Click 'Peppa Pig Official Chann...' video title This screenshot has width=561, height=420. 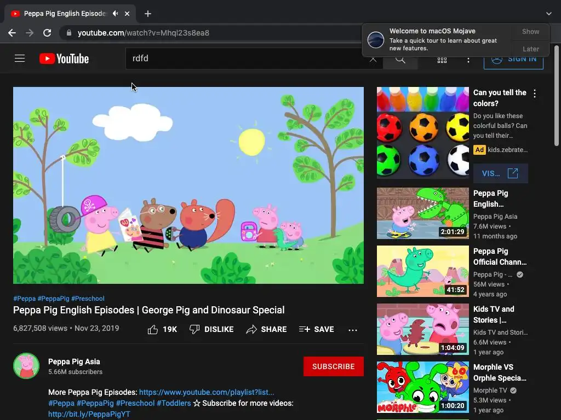[500, 256]
